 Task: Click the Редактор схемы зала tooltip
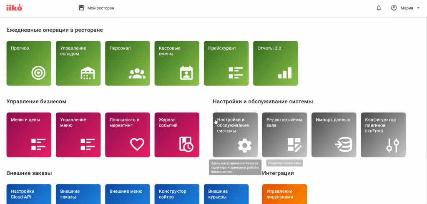tap(284, 163)
